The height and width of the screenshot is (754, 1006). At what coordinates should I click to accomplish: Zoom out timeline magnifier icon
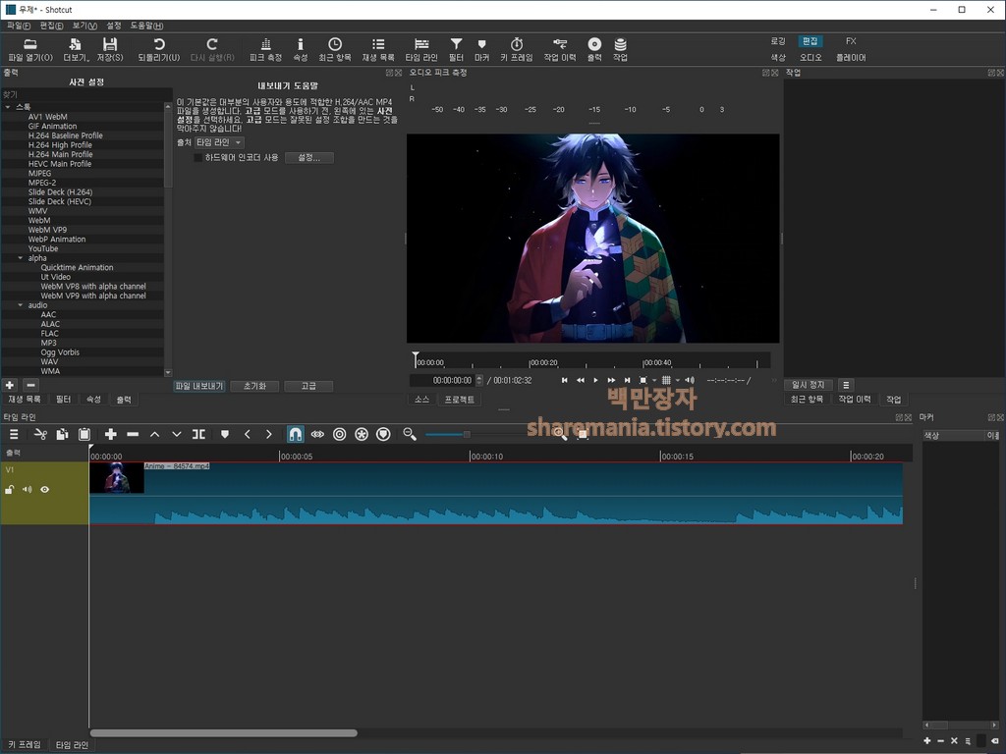[x=410, y=434]
